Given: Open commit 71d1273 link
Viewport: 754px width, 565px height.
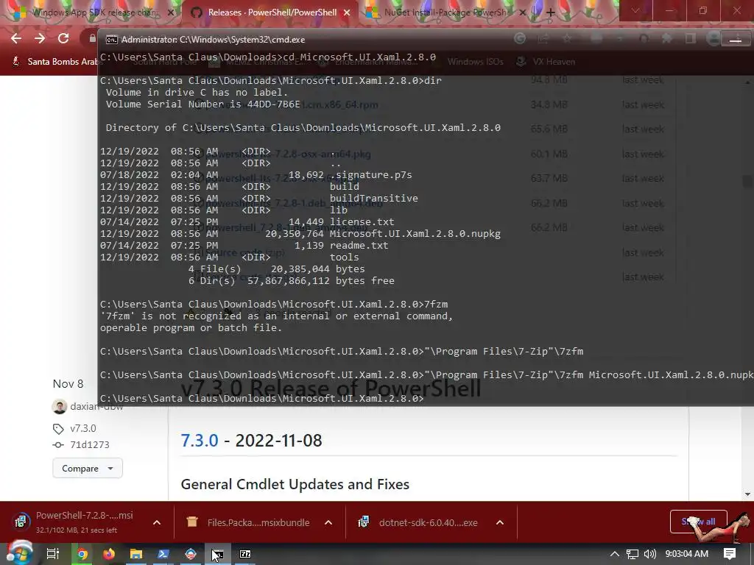Looking at the screenshot, I should [x=89, y=445].
